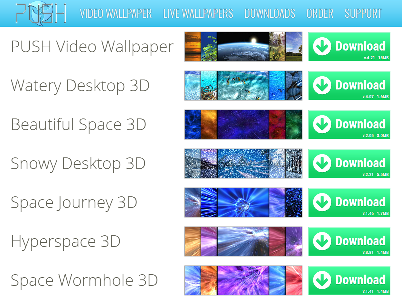The width and height of the screenshot is (402, 301).
Task: Open the Watery Desktop 3D title link
Action: click(x=80, y=86)
